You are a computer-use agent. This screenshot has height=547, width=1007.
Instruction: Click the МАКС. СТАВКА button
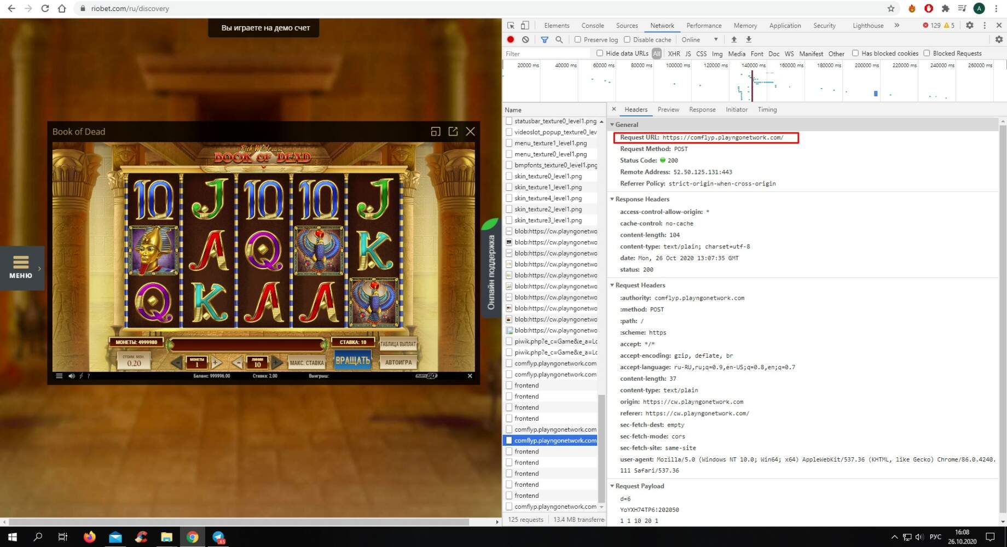(306, 363)
